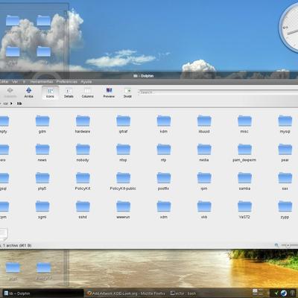Click the 'lib' breadcrumb in the path bar
This screenshot has height=298, width=298.
coord(19,104)
